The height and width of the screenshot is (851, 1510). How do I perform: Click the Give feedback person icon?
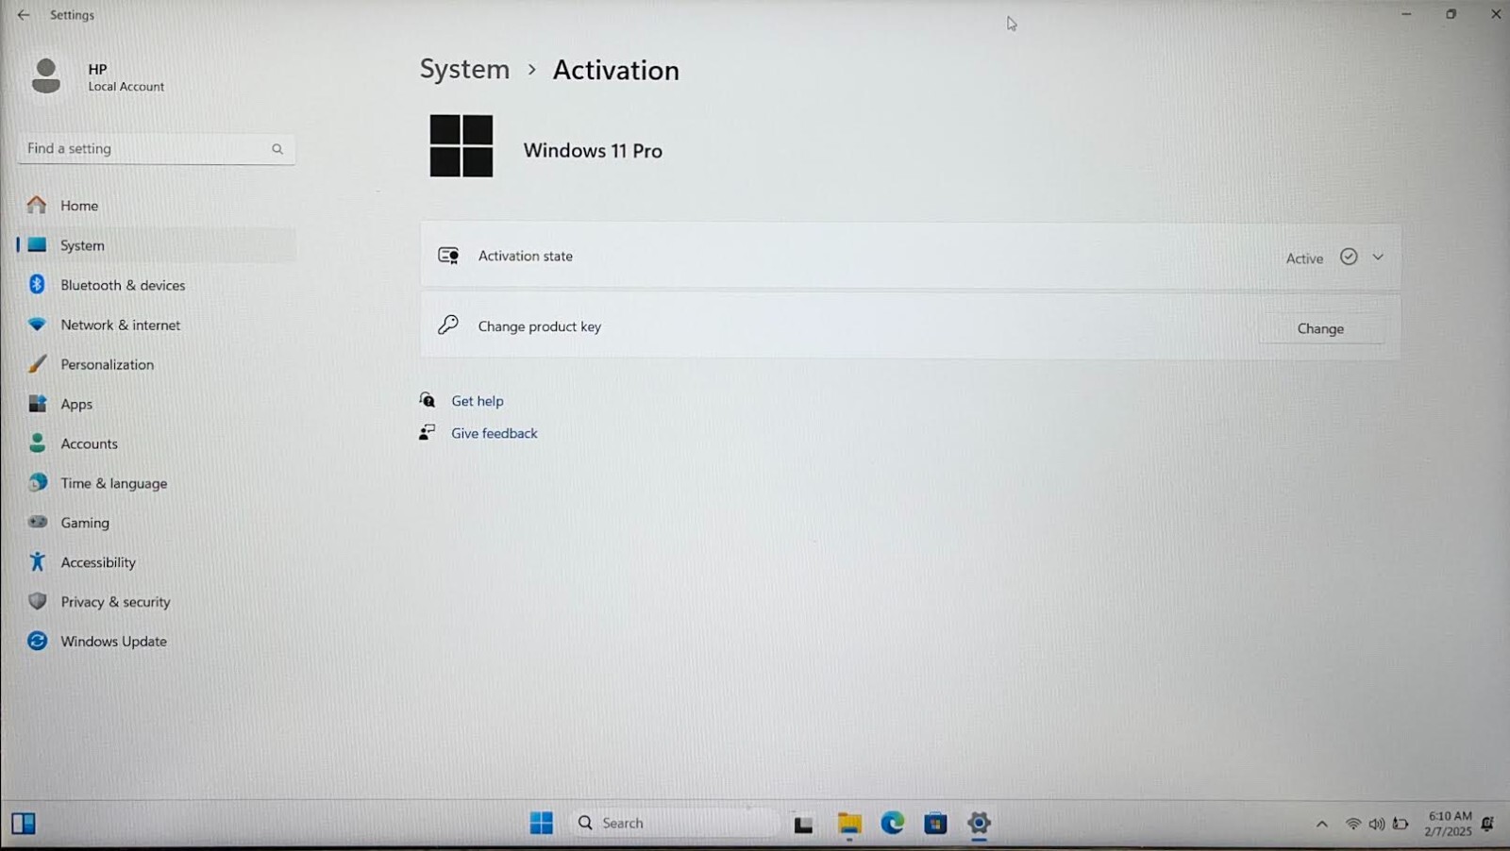pyautogui.click(x=428, y=432)
